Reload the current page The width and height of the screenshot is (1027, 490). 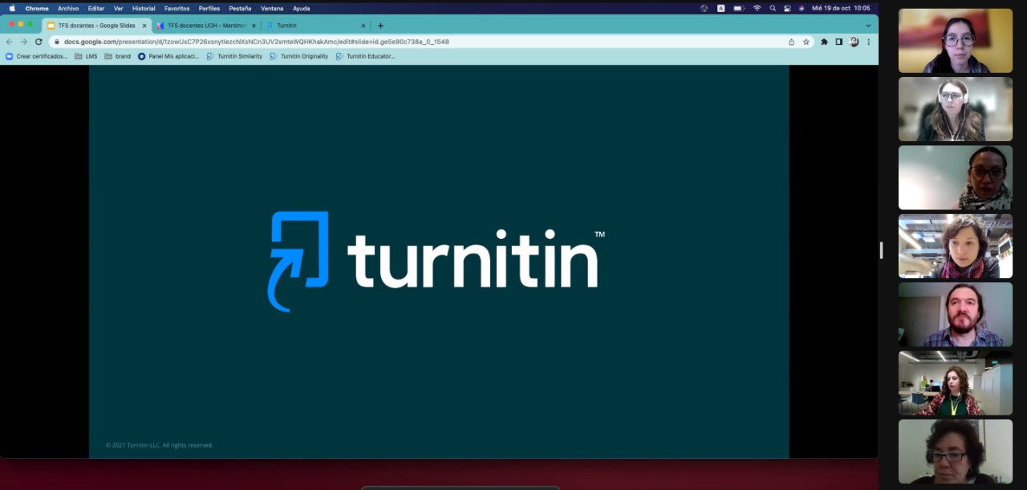point(39,42)
